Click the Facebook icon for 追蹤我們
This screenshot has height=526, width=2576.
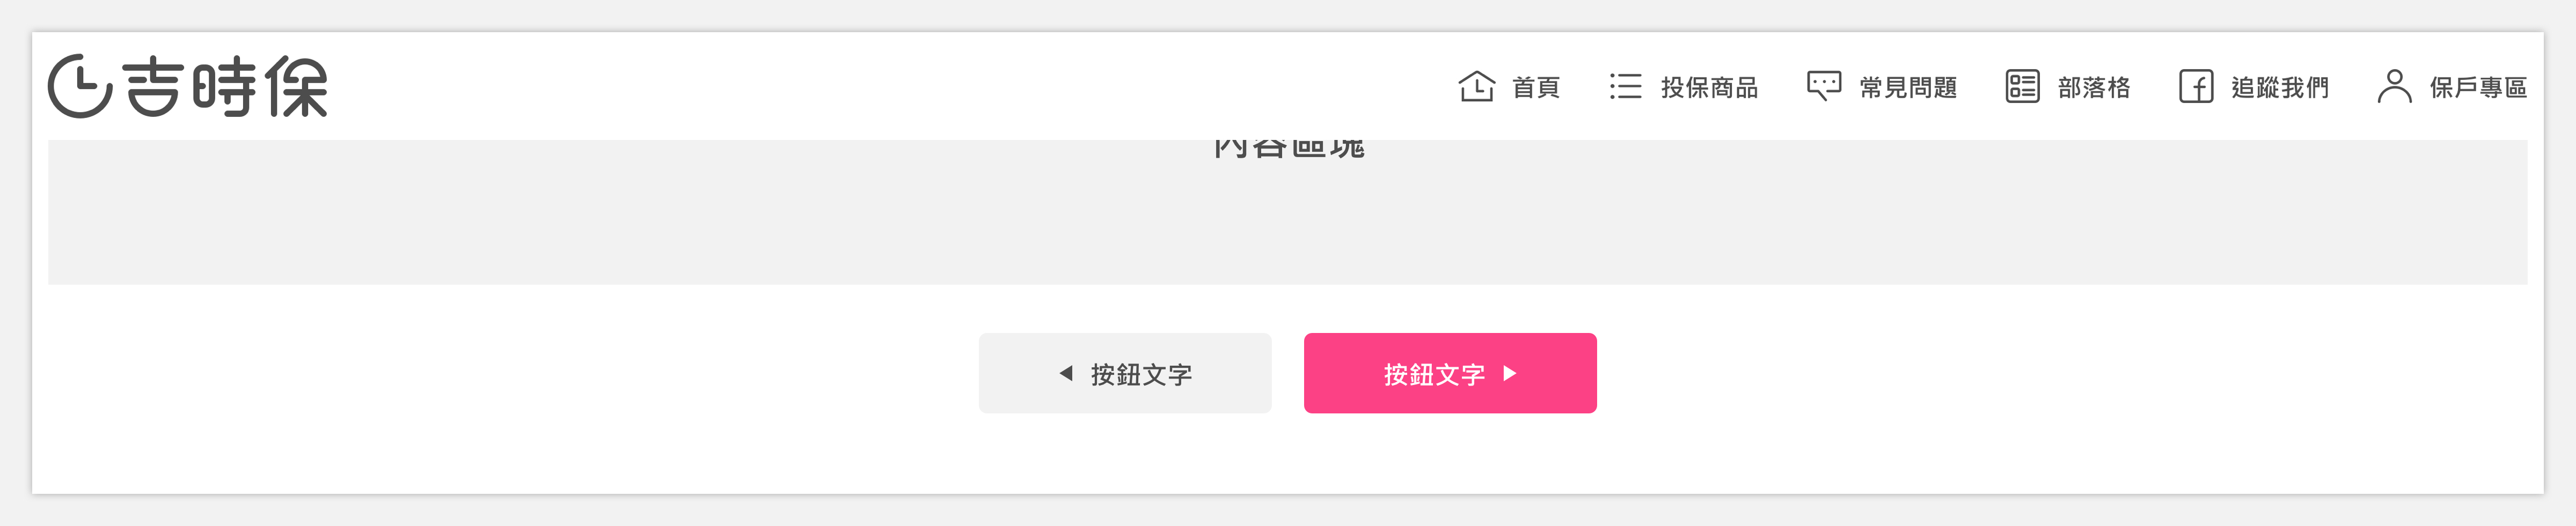(2196, 87)
